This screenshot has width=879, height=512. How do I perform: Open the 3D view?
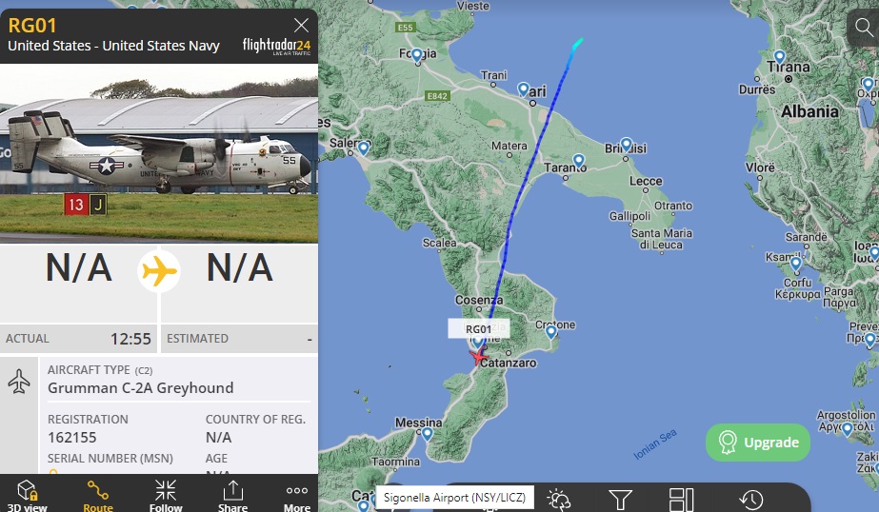pos(27,495)
